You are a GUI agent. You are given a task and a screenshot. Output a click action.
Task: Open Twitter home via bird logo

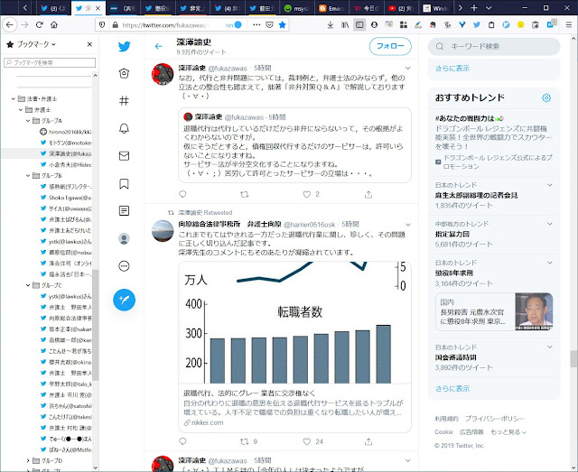(125, 46)
